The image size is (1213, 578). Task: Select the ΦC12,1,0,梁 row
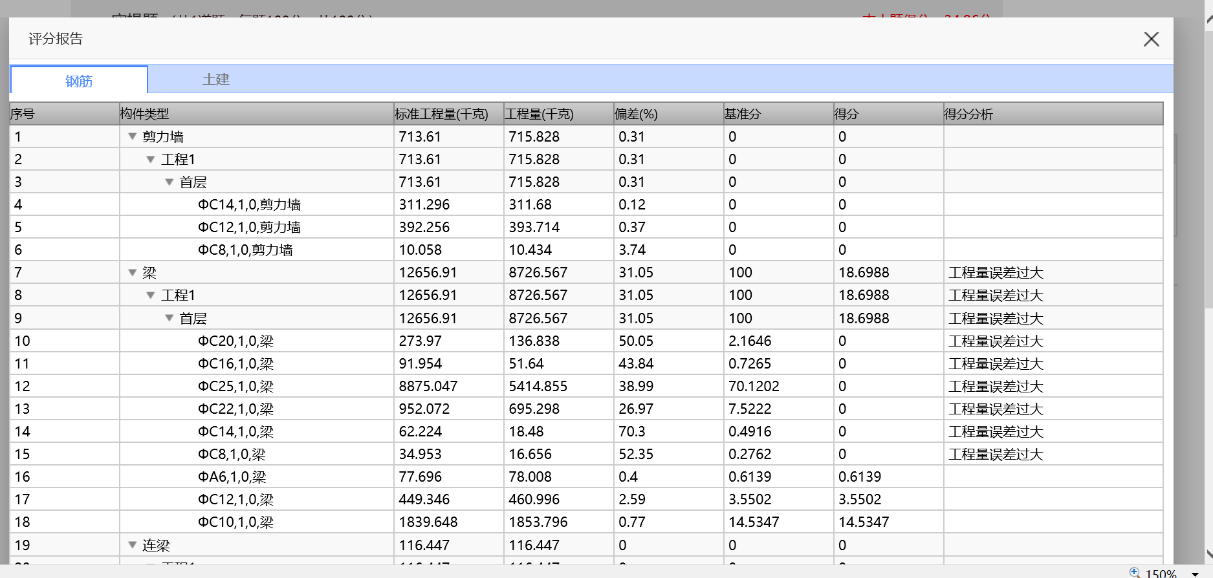coord(586,499)
